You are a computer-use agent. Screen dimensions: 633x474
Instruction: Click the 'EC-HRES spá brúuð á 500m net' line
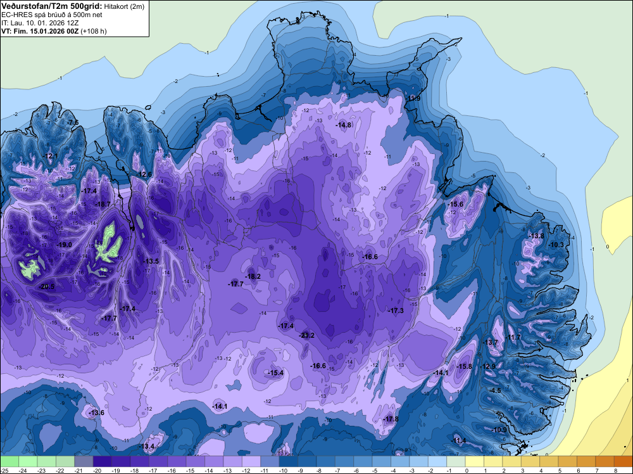[51, 15]
